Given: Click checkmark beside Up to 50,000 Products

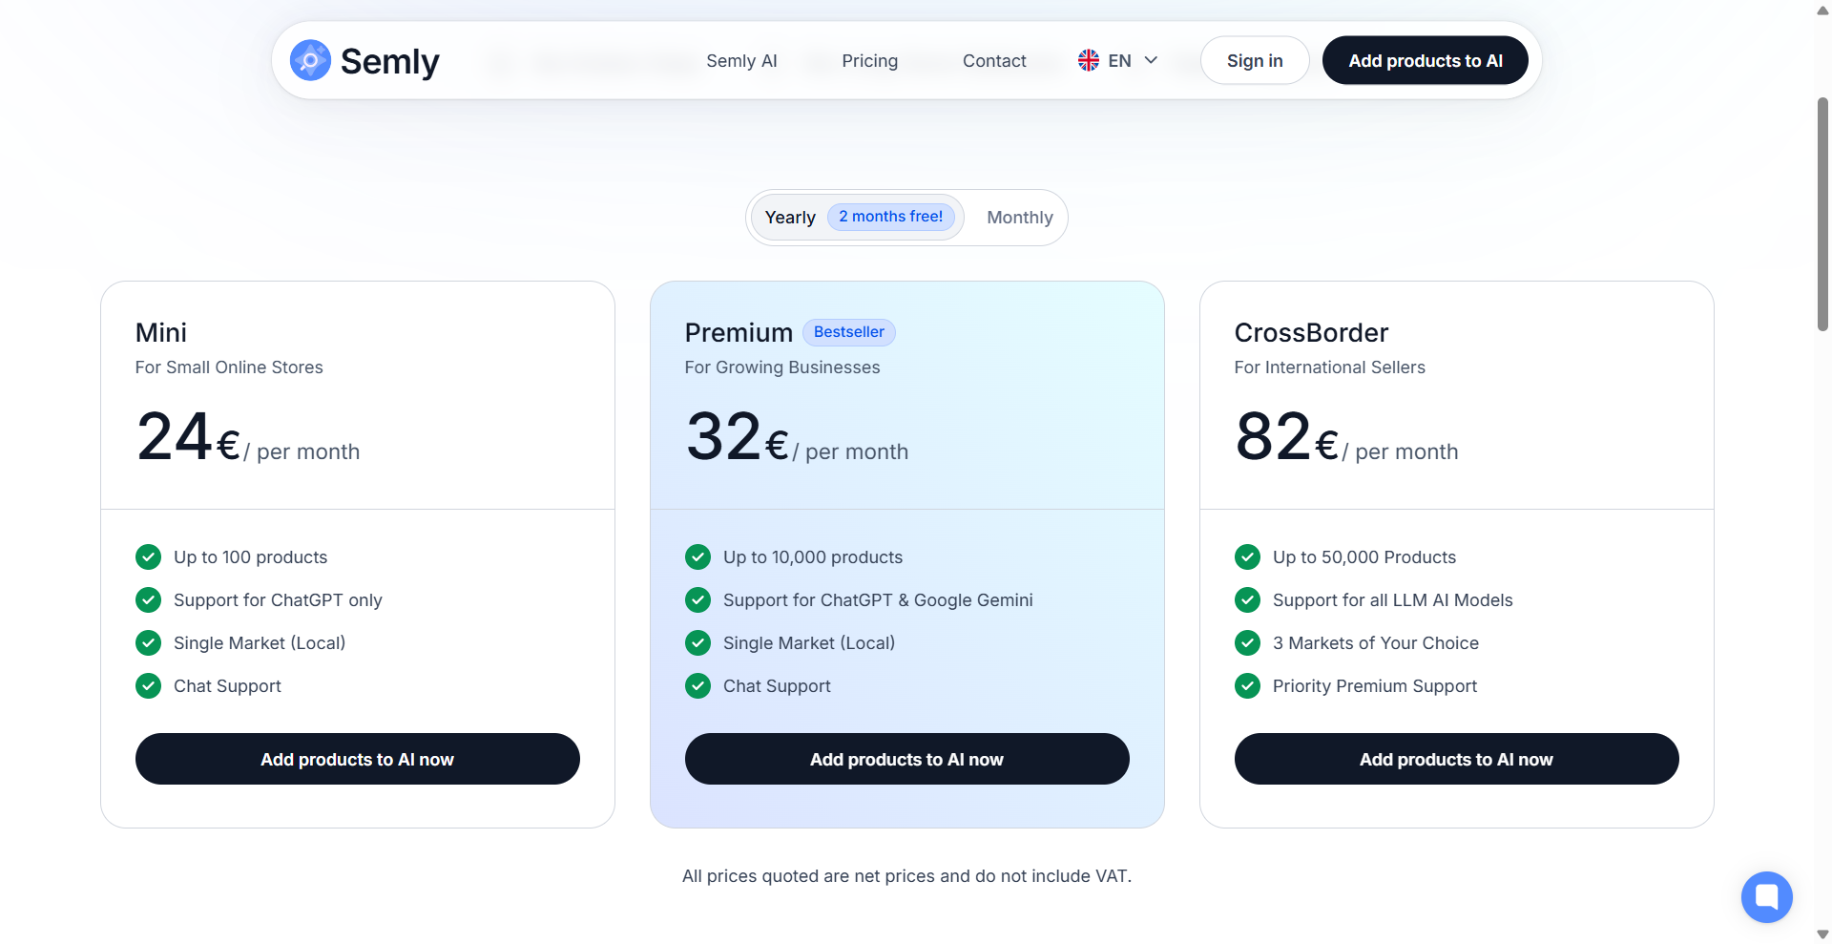Looking at the screenshot, I should point(1248,556).
